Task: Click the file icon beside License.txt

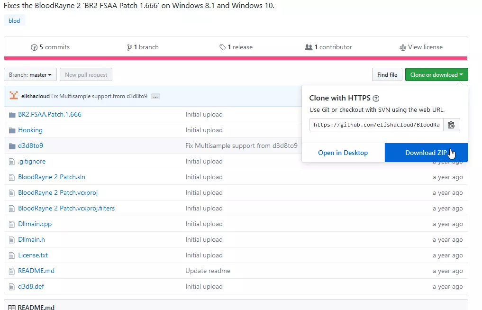Action: coord(12,255)
